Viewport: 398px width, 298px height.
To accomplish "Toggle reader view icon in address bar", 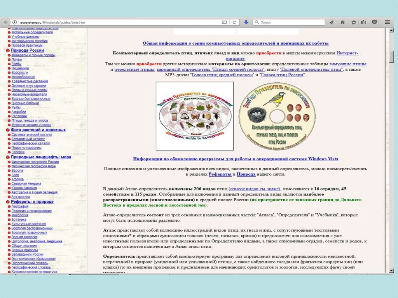I will coord(224,23).
